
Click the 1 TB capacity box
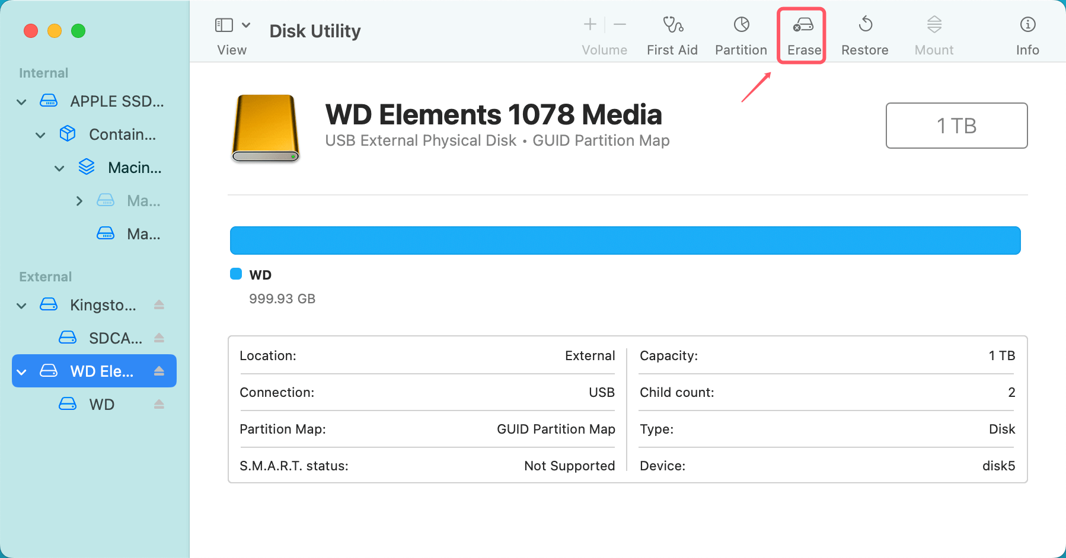point(956,126)
